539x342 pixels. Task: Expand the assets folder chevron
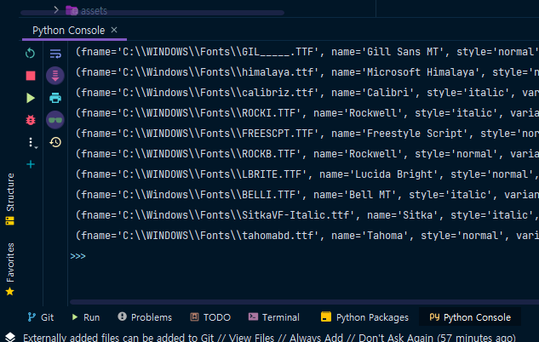tap(56, 10)
